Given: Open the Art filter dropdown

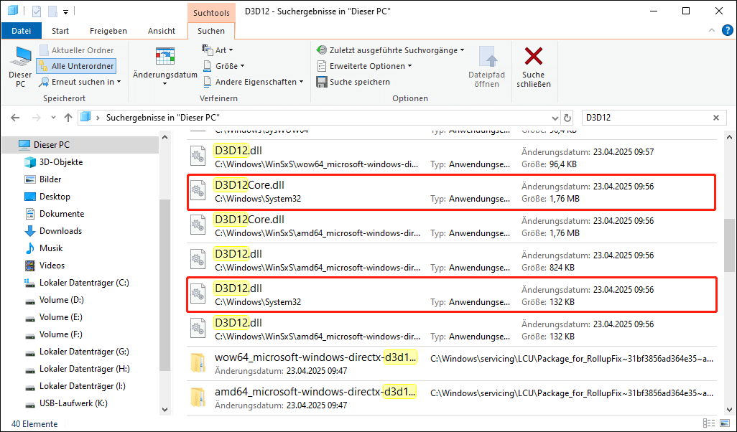Looking at the screenshot, I should [x=218, y=50].
